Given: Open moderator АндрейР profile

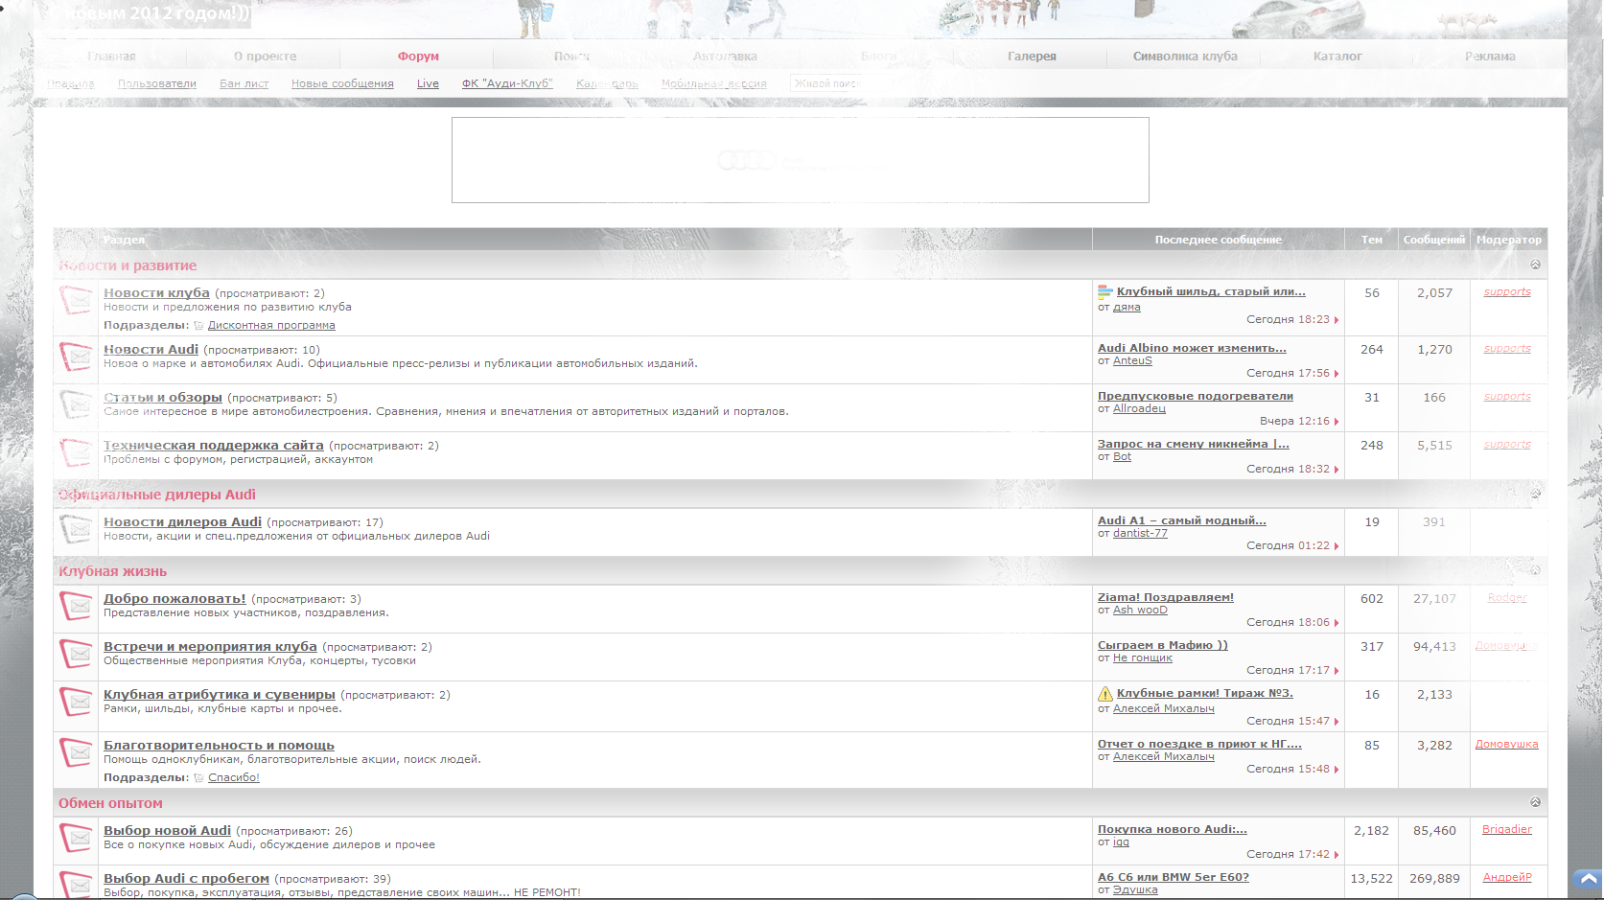Looking at the screenshot, I should coord(1507,878).
